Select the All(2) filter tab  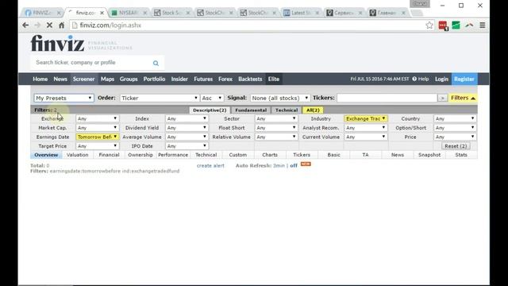pyautogui.click(x=313, y=110)
